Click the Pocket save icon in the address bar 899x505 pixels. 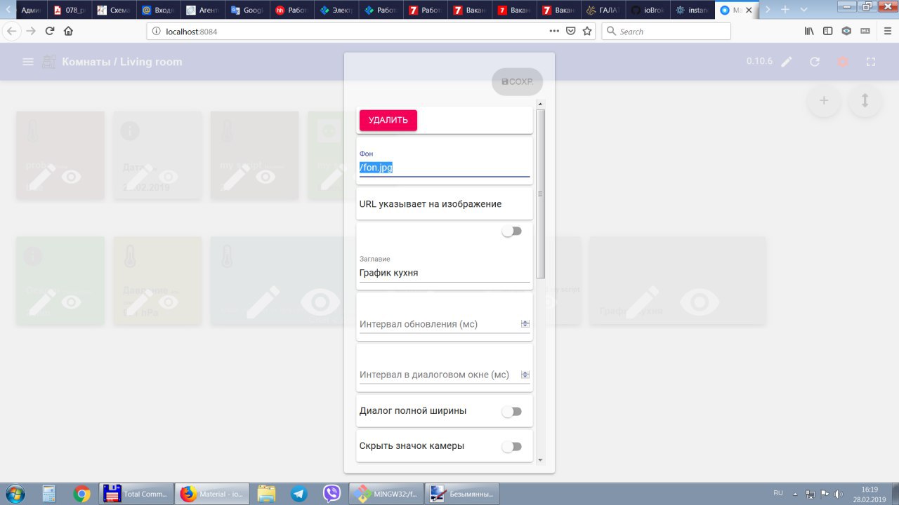[x=571, y=31]
